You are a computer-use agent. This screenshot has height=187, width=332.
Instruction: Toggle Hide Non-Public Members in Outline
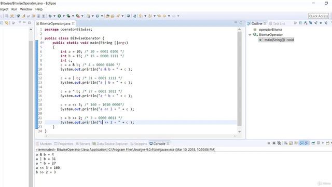(321, 23)
